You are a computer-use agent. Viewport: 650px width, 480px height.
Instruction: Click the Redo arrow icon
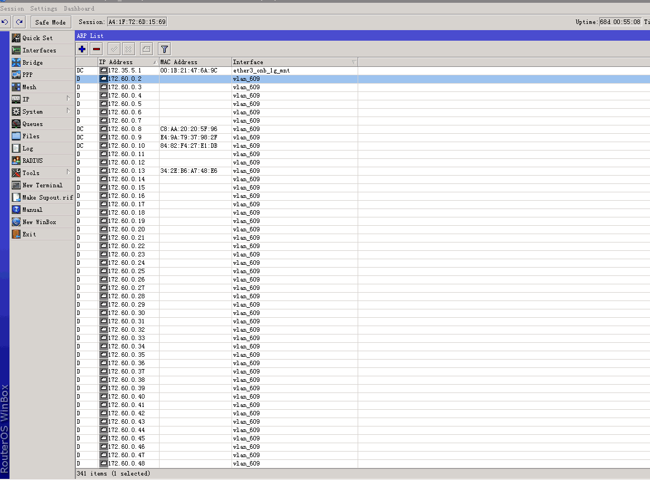pos(19,22)
